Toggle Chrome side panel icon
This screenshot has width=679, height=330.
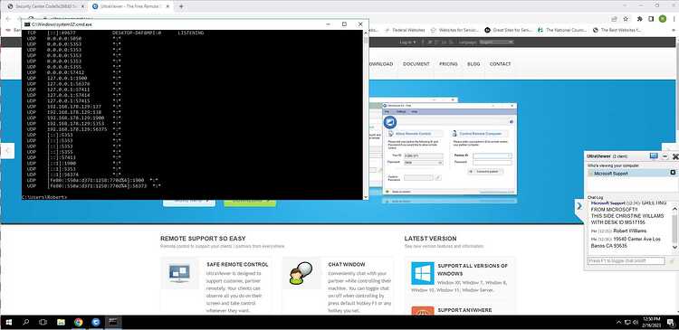pos(651,19)
